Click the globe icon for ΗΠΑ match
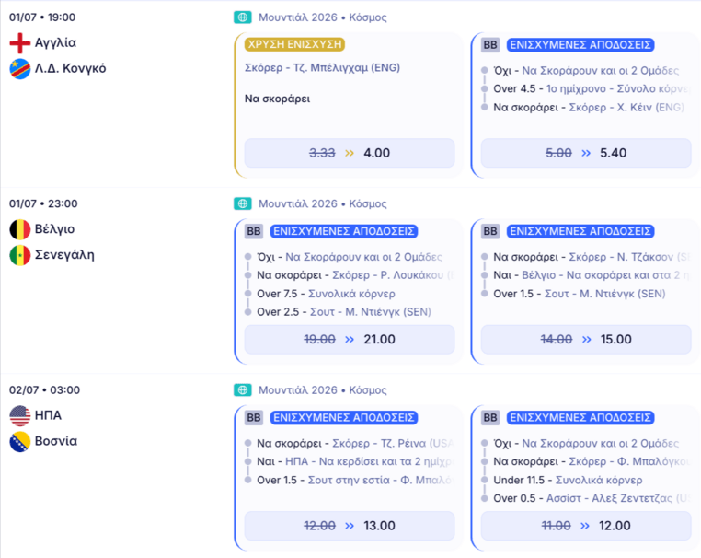Viewport: 701px width, 558px height. [x=242, y=390]
